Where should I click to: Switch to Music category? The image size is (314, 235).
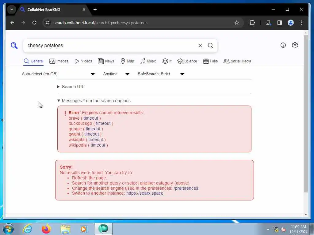[148, 61]
